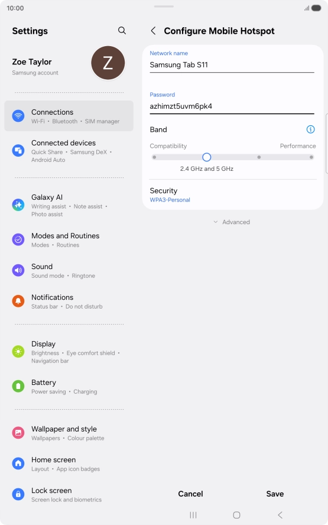Go back from Configure Mobile Hotspot
Image resolution: width=328 pixels, height=525 pixels.
tap(153, 31)
